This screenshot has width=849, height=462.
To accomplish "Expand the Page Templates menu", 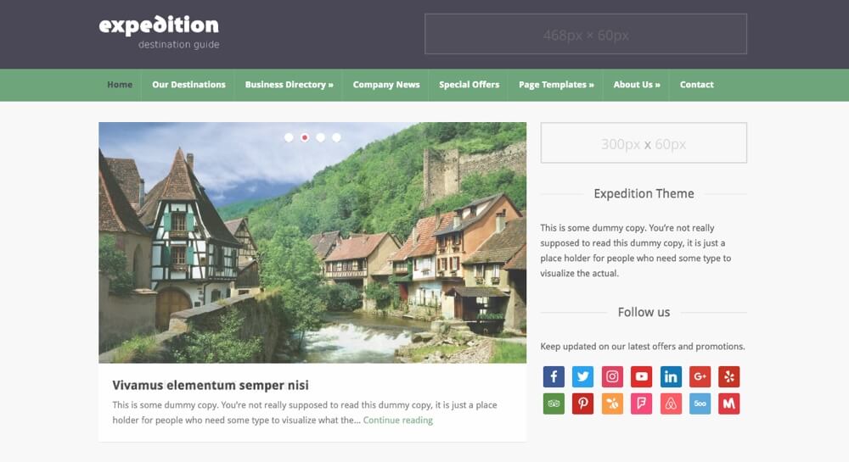I will 556,85.
